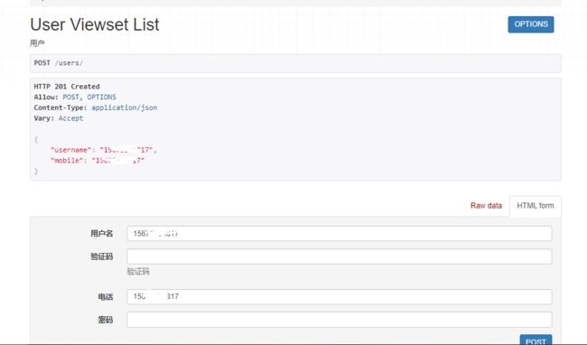The width and height of the screenshot is (587, 345).
Task: Click the 验证码 help text below field
Action: [138, 272]
